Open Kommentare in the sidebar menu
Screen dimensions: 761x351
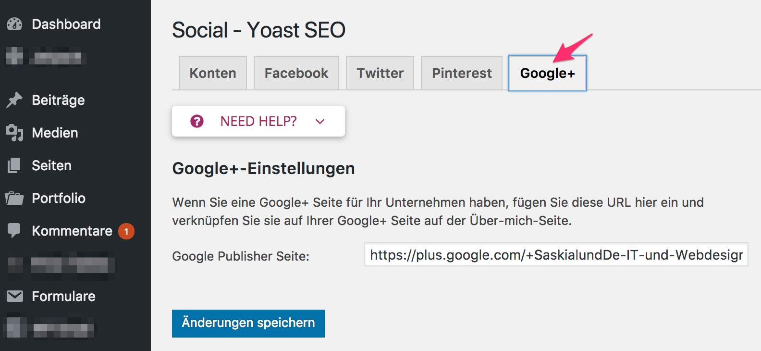pyautogui.click(x=72, y=231)
